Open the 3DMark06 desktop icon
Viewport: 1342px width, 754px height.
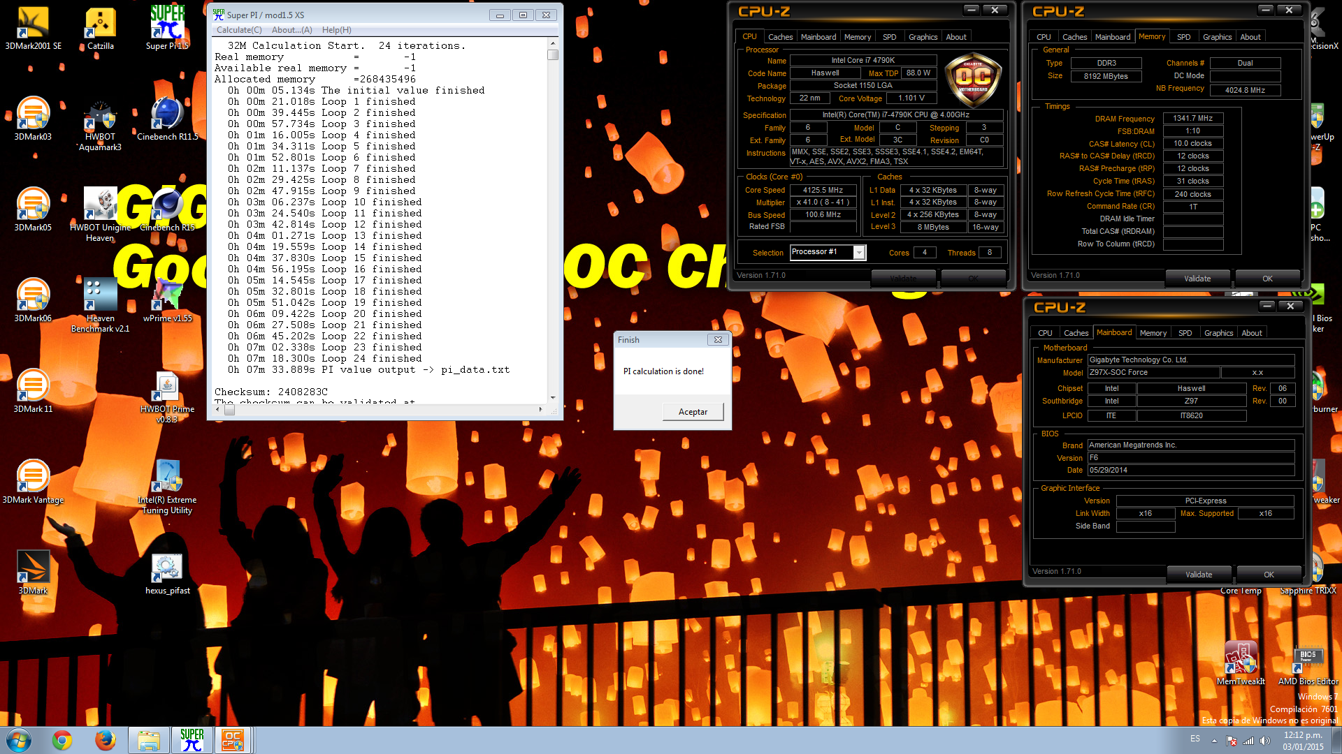pyautogui.click(x=33, y=300)
